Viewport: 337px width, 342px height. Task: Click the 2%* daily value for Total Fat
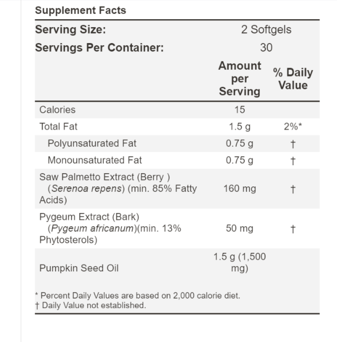(293, 127)
